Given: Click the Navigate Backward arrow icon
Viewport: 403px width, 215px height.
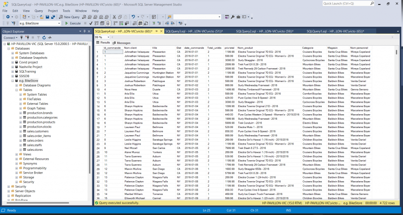Looking at the screenshot, I should [8, 17].
